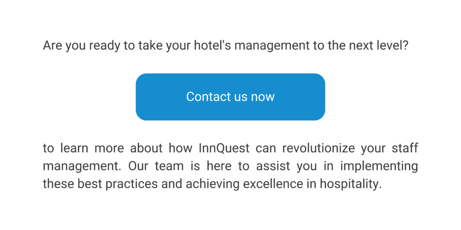Click the word hospitality ending the paragraph
The height and width of the screenshot is (230, 461).
[350, 184]
